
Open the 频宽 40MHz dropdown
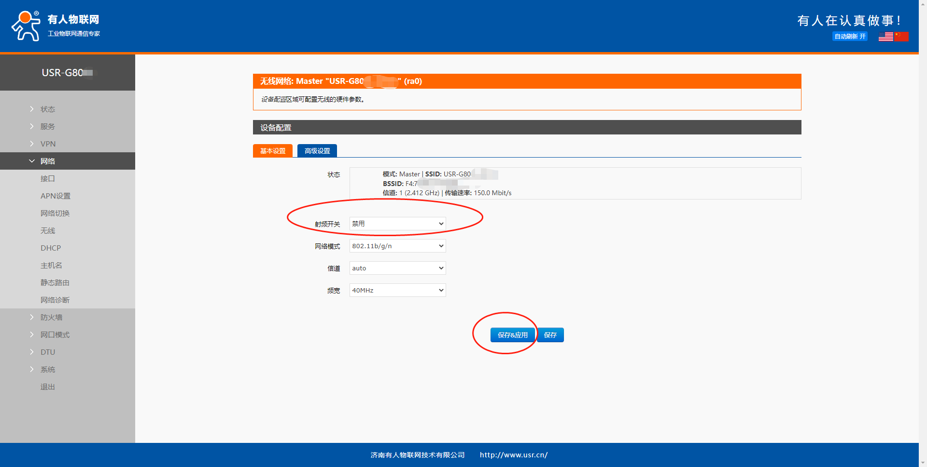397,290
